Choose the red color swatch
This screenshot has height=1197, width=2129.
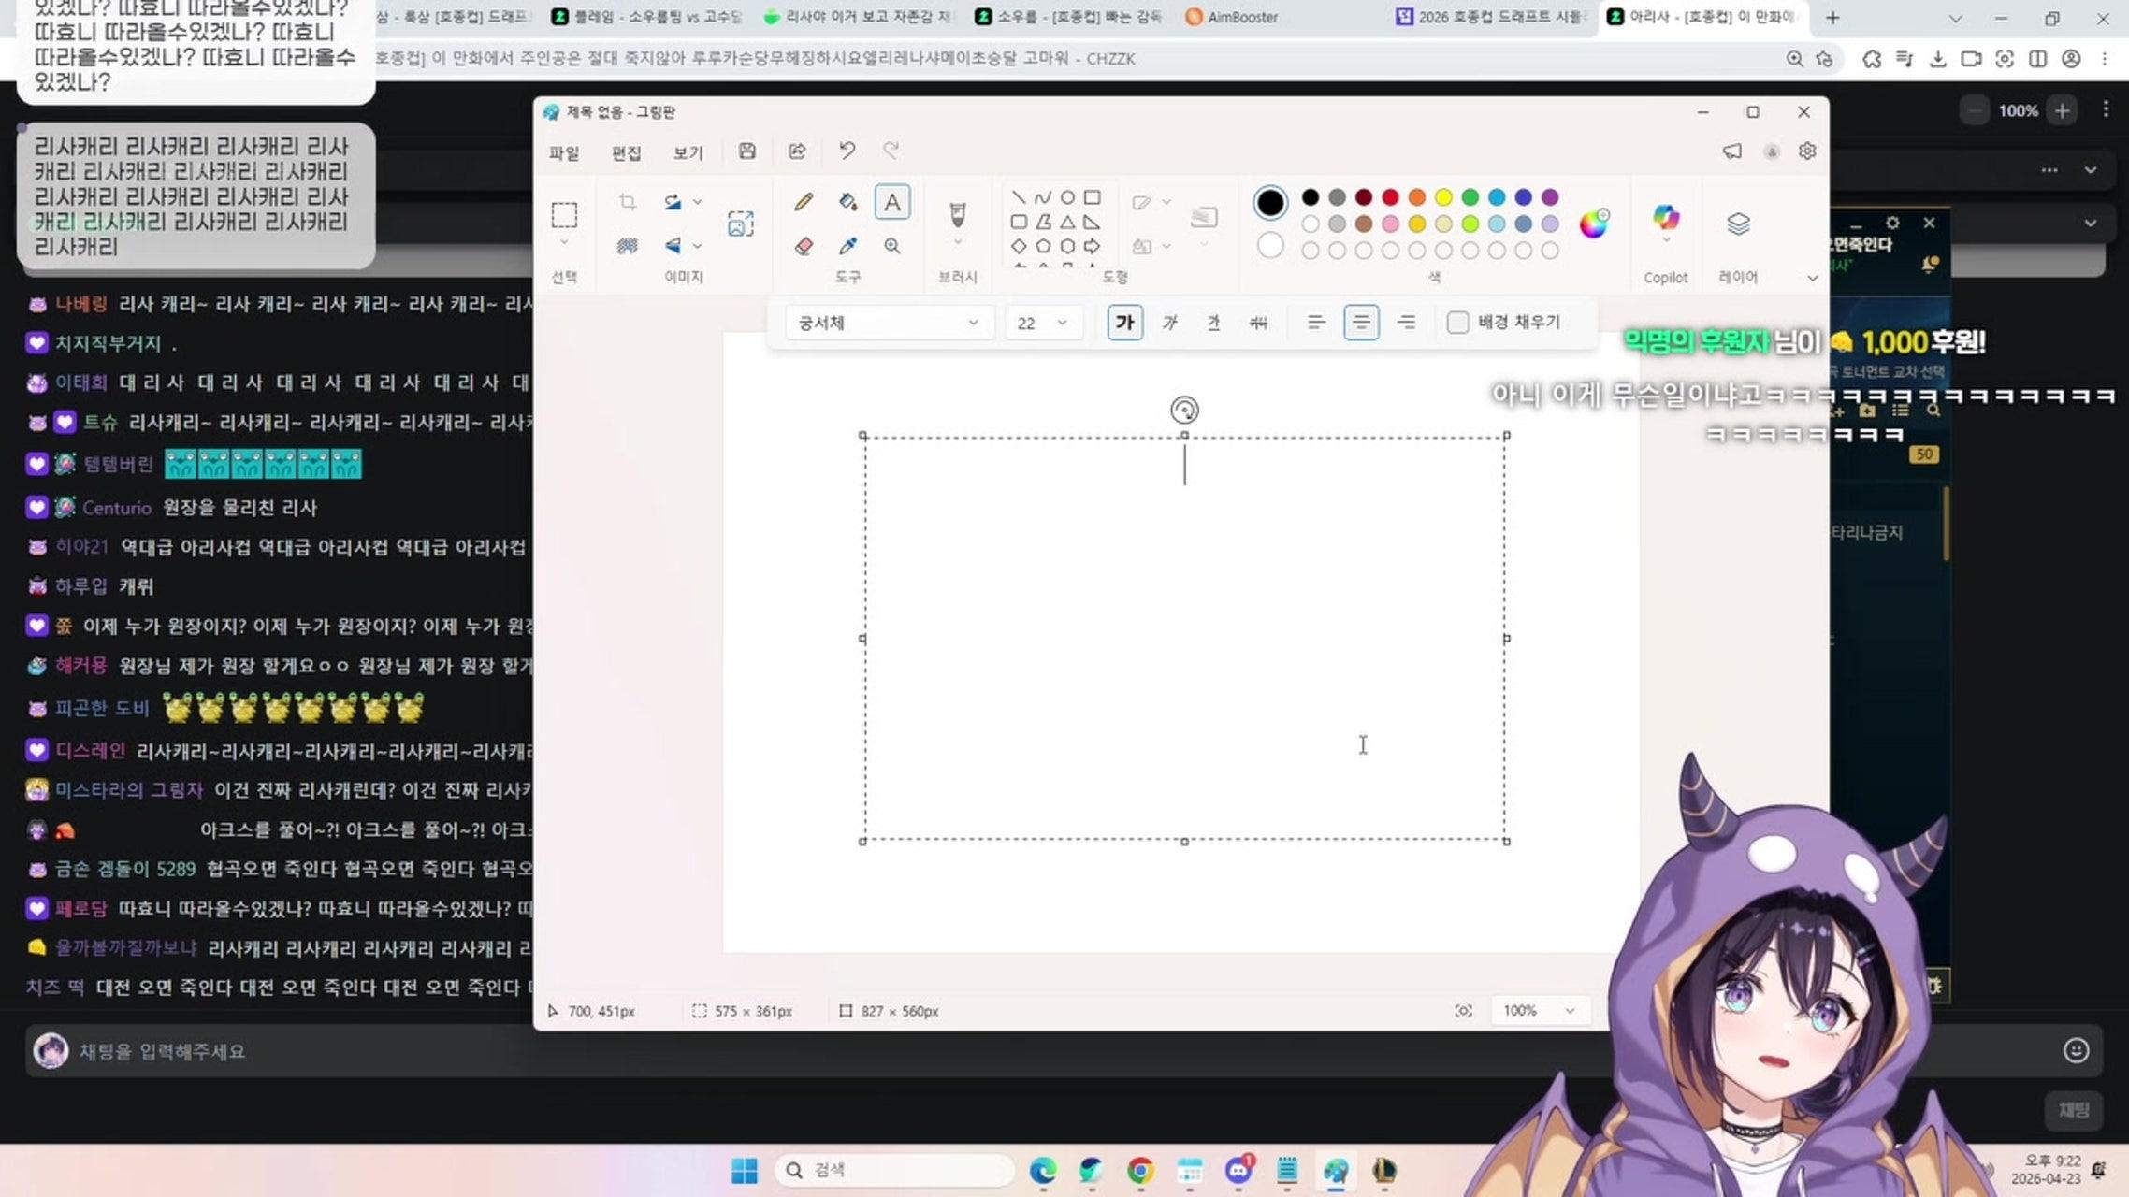pyautogui.click(x=1390, y=197)
